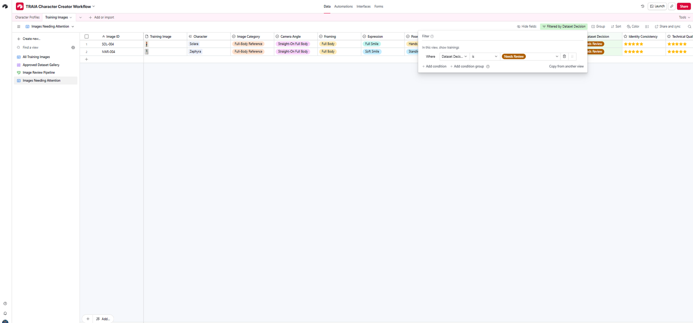Image resolution: width=693 pixels, height=323 pixels.
Task: Open help icon in left rail
Action: point(5,303)
